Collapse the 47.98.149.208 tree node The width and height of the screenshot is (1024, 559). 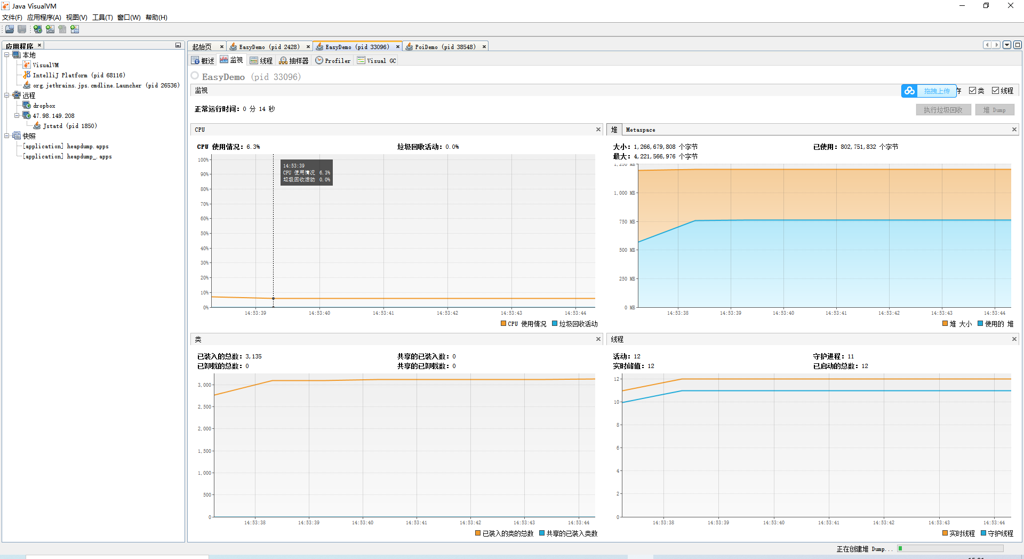point(17,116)
